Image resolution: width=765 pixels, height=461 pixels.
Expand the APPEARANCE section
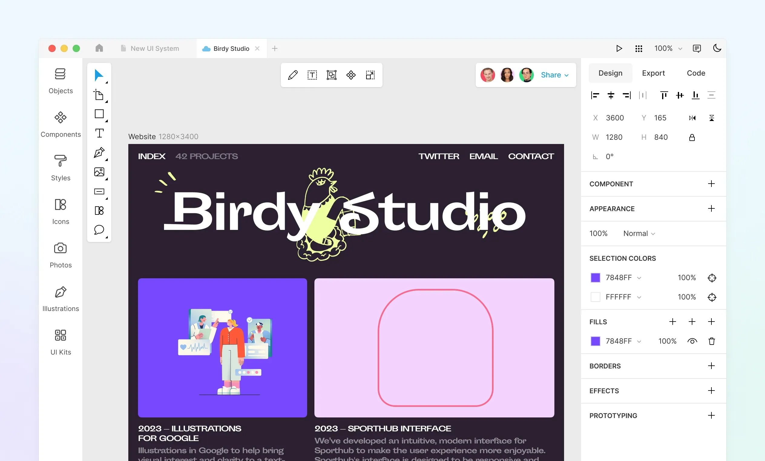point(711,208)
